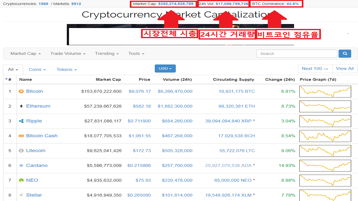358x201 pixels.
Task: Click the Bitcoin coin logo icon
Action: pyautogui.click(x=21, y=92)
